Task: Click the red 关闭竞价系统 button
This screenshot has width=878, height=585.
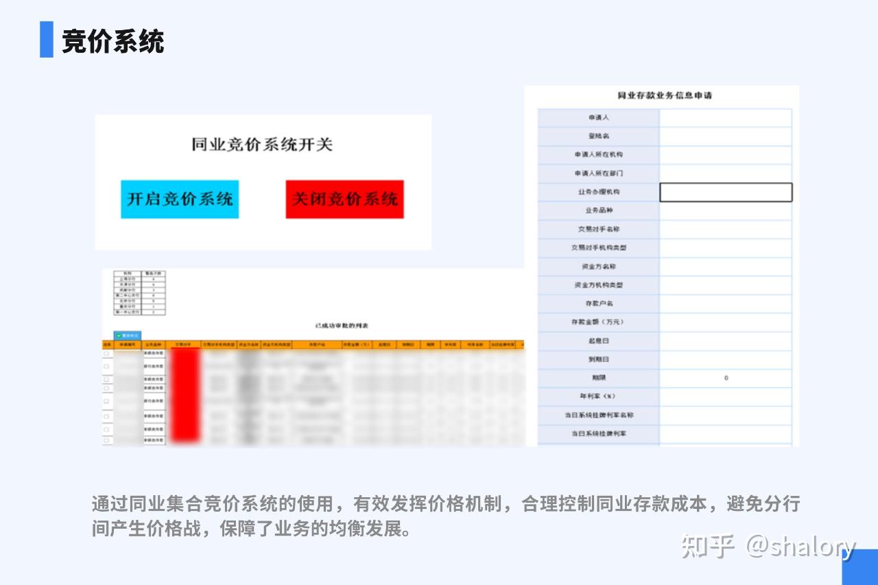Action: coord(344,199)
